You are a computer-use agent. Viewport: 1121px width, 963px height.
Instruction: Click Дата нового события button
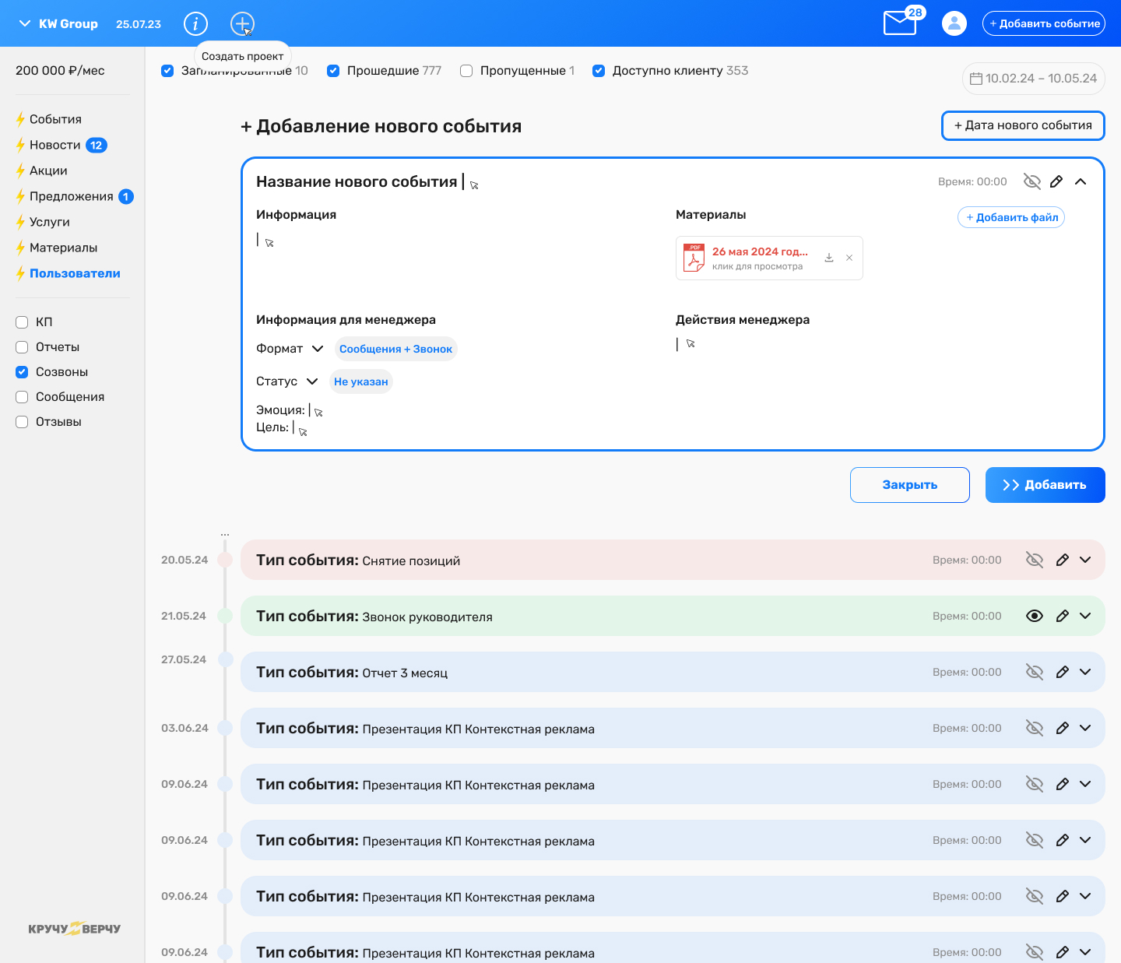click(1023, 125)
